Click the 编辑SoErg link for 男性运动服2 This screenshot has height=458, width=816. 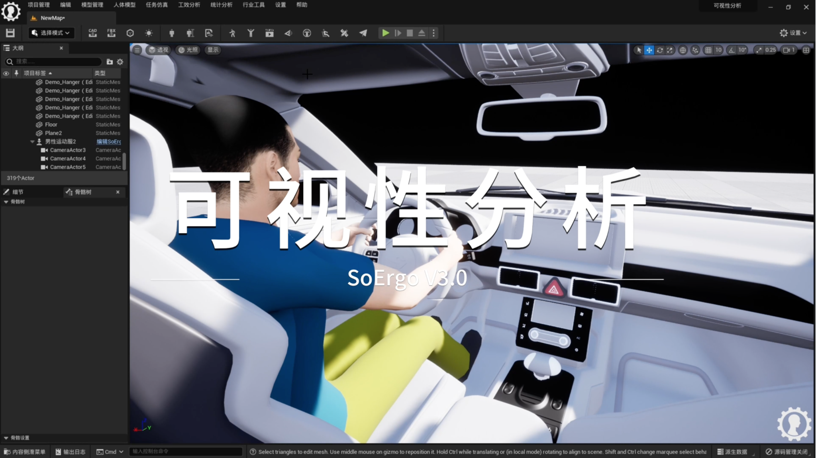109,142
